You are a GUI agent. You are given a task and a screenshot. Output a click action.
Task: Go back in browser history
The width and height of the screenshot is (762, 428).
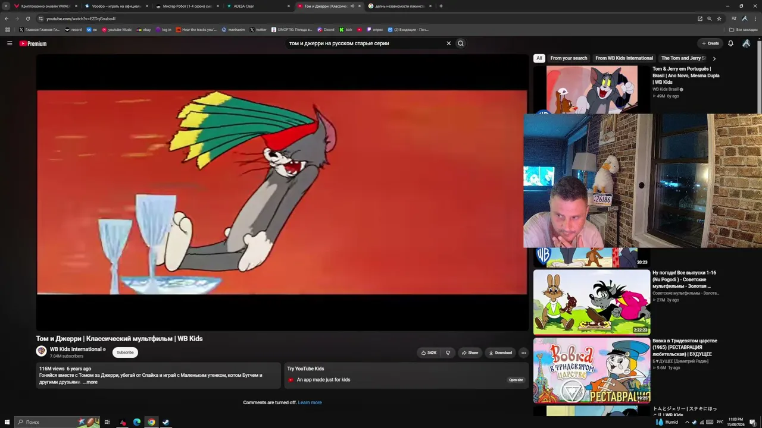pyautogui.click(x=7, y=18)
